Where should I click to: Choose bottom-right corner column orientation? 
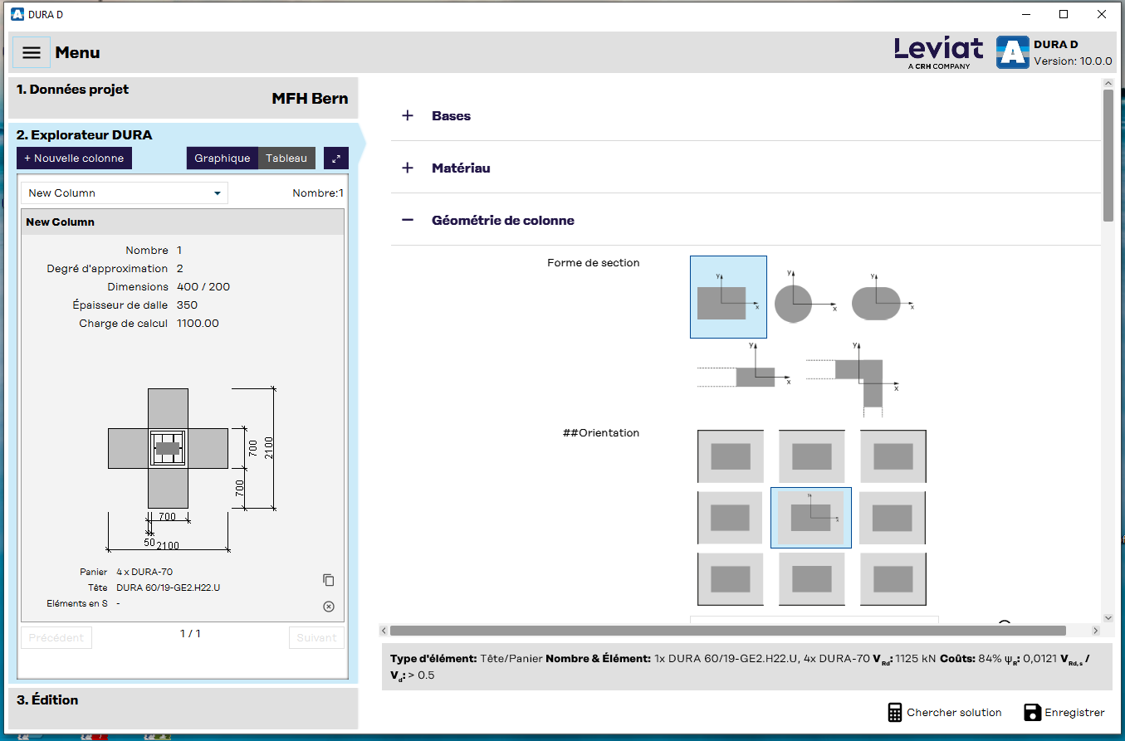pyautogui.click(x=893, y=579)
